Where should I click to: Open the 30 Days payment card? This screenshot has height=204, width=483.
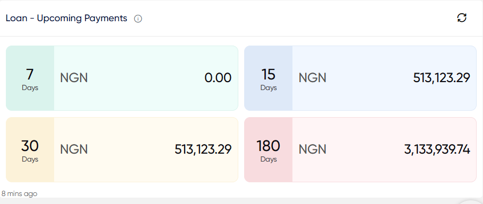[x=122, y=149]
